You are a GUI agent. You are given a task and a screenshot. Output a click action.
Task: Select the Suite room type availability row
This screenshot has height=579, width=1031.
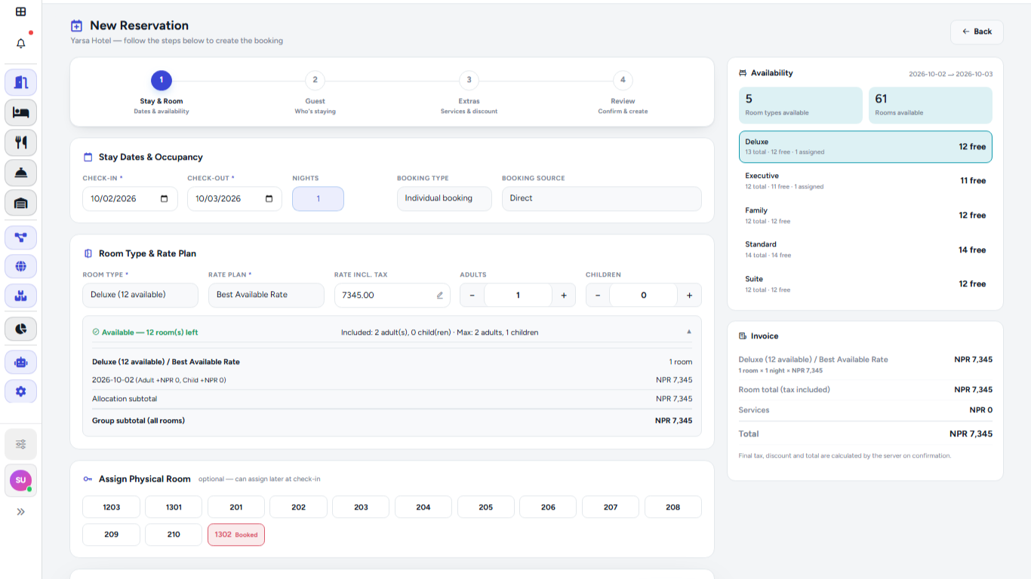[x=866, y=284]
